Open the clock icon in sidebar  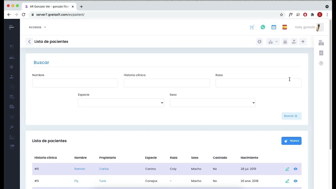coord(12,87)
